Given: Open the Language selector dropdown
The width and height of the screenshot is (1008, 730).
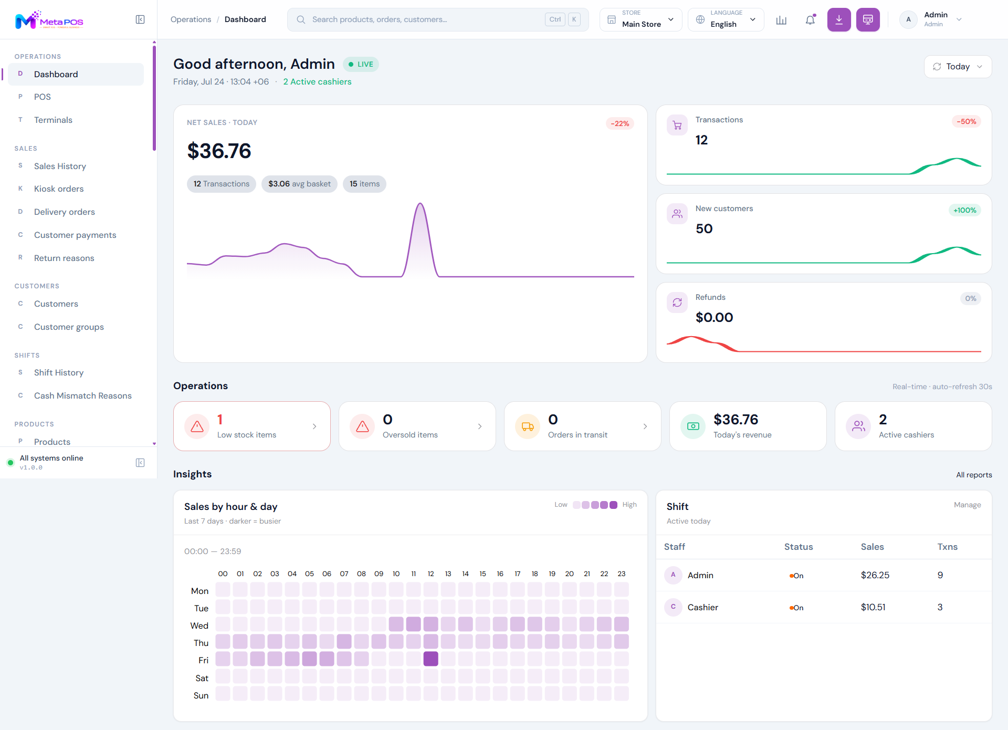Looking at the screenshot, I should click(726, 20).
